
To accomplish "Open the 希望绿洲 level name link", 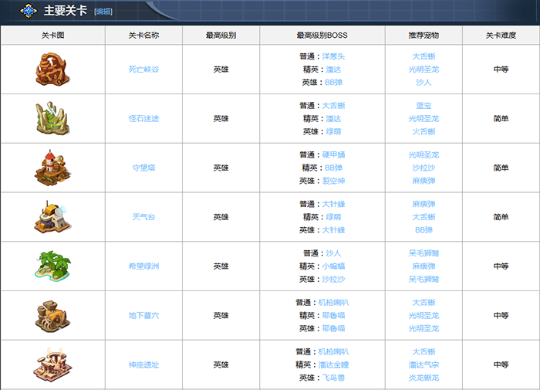I will [143, 266].
